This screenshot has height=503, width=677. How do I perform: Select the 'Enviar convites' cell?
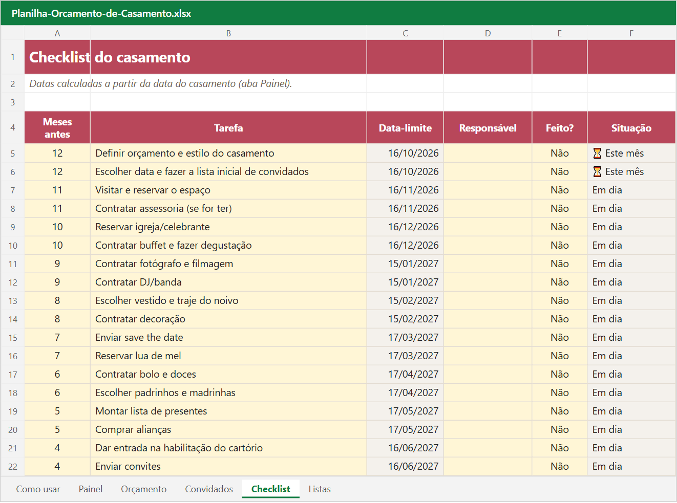coord(228,467)
